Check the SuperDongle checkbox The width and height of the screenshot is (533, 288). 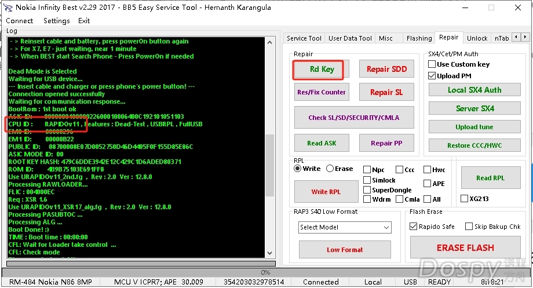[387, 190]
